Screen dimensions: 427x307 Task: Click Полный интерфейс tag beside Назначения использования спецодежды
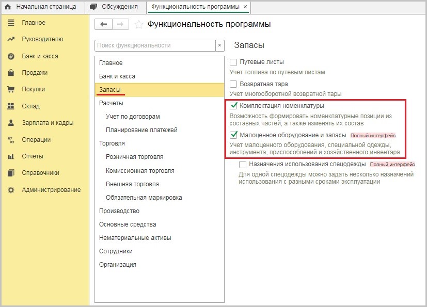(392, 165)
